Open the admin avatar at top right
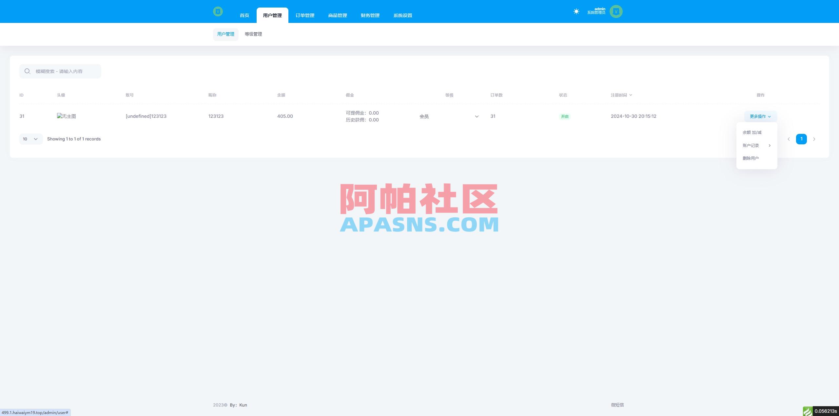Screen dimensions: 839x416 616,11
